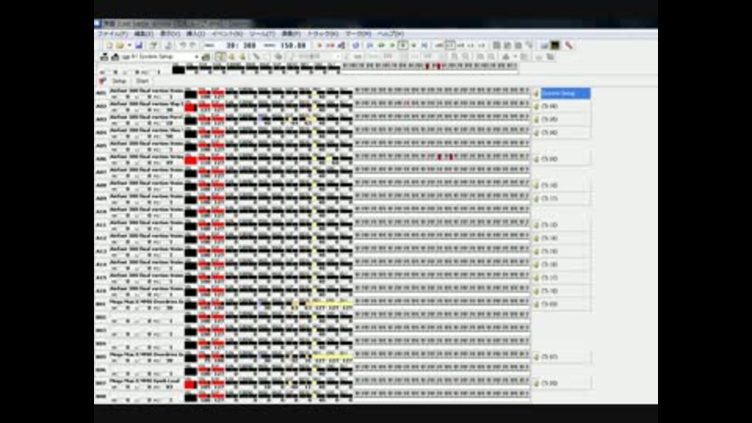The width and height of the screenshot is (752, 423).
Task: Click the black square icon in the top toolbar
Action: click(555, 45)
